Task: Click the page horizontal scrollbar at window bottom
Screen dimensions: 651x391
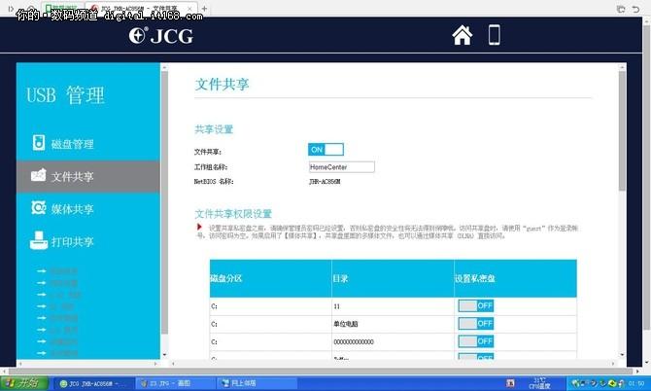Action: point(320,371)
